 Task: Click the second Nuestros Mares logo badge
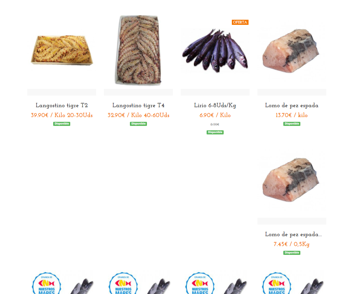[x=123, y=283]
